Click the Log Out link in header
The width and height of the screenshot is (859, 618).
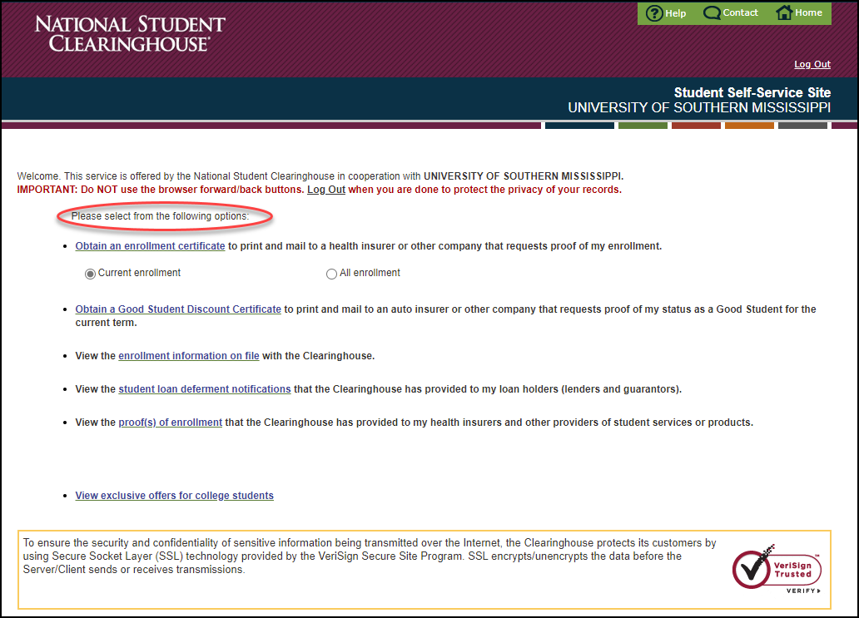[x=812, y=64]
